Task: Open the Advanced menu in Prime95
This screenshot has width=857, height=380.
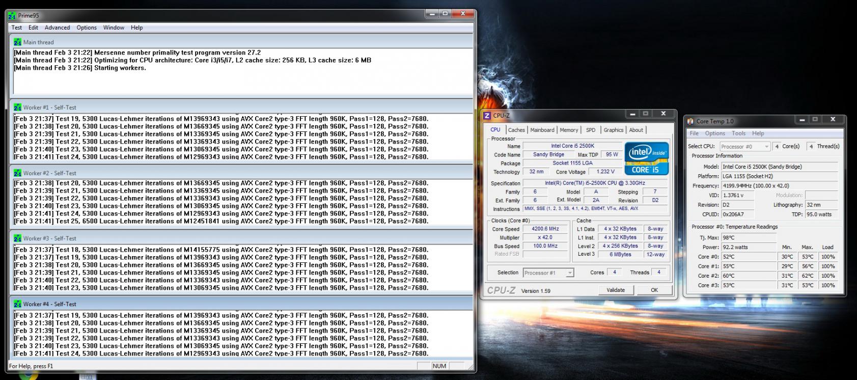Action: coord(57,28)
